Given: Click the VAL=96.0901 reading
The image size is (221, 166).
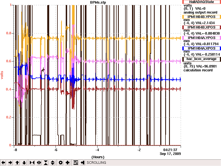Looking at the screenshot, I should point(206,66).
